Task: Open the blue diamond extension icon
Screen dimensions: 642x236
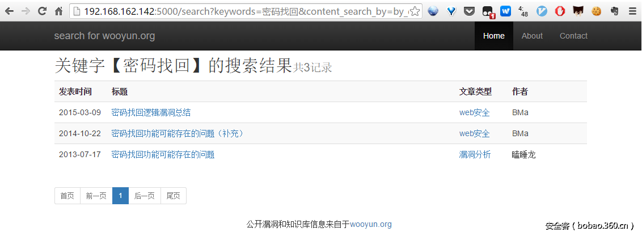Action: pyautogui.click(x=451, y=11)
